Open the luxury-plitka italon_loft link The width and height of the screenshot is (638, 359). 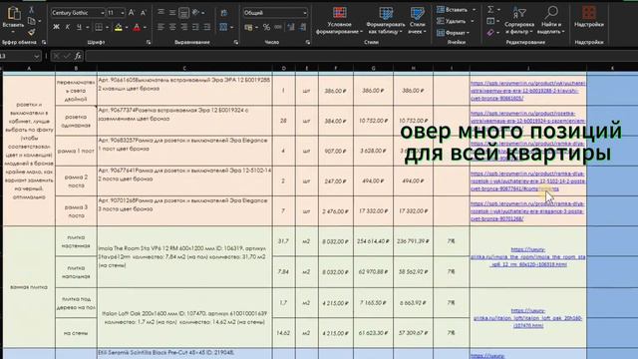pos(528,318)
